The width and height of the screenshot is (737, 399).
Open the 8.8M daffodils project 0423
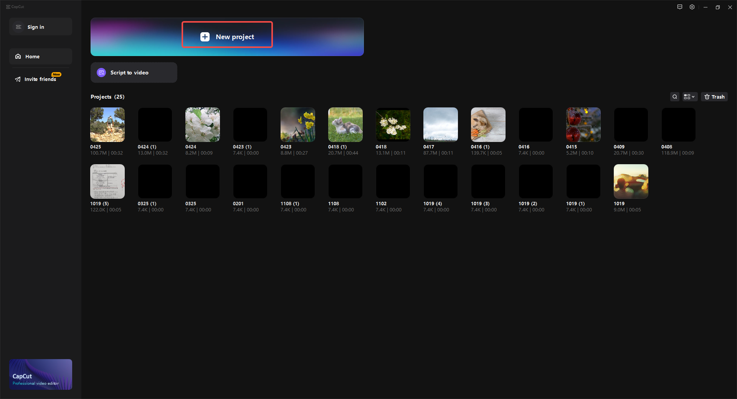tap(298, 125)
